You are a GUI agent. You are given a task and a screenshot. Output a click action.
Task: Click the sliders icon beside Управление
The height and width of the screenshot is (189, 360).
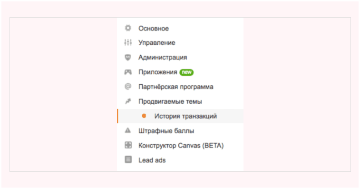128,42
